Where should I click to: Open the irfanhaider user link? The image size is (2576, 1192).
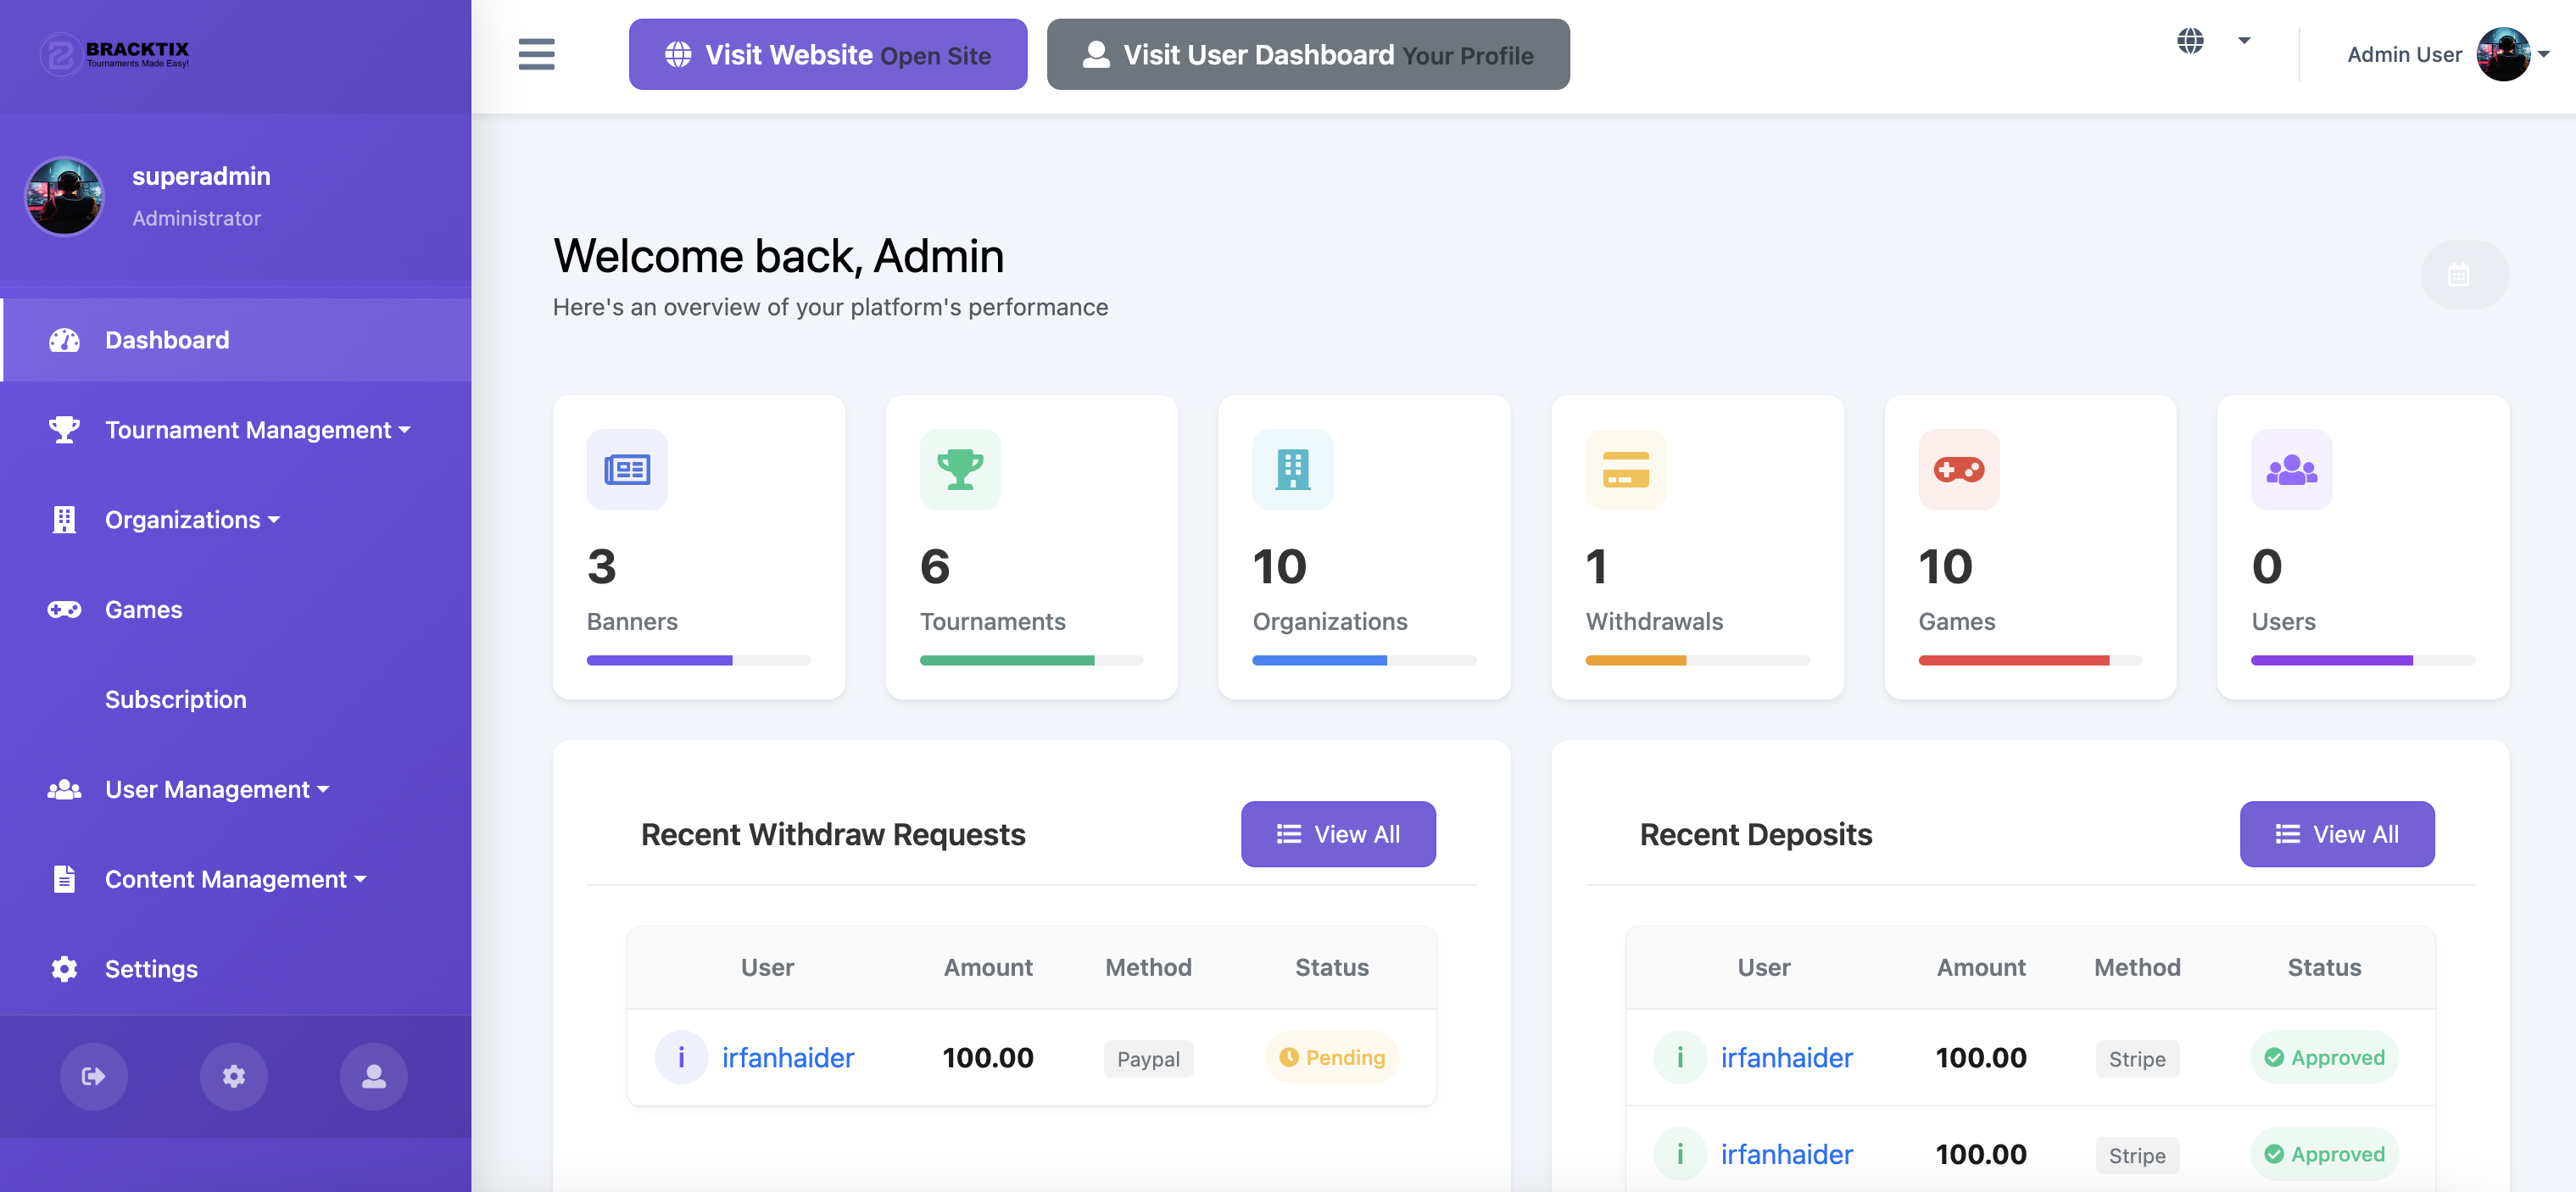(x=788, y=1057)
